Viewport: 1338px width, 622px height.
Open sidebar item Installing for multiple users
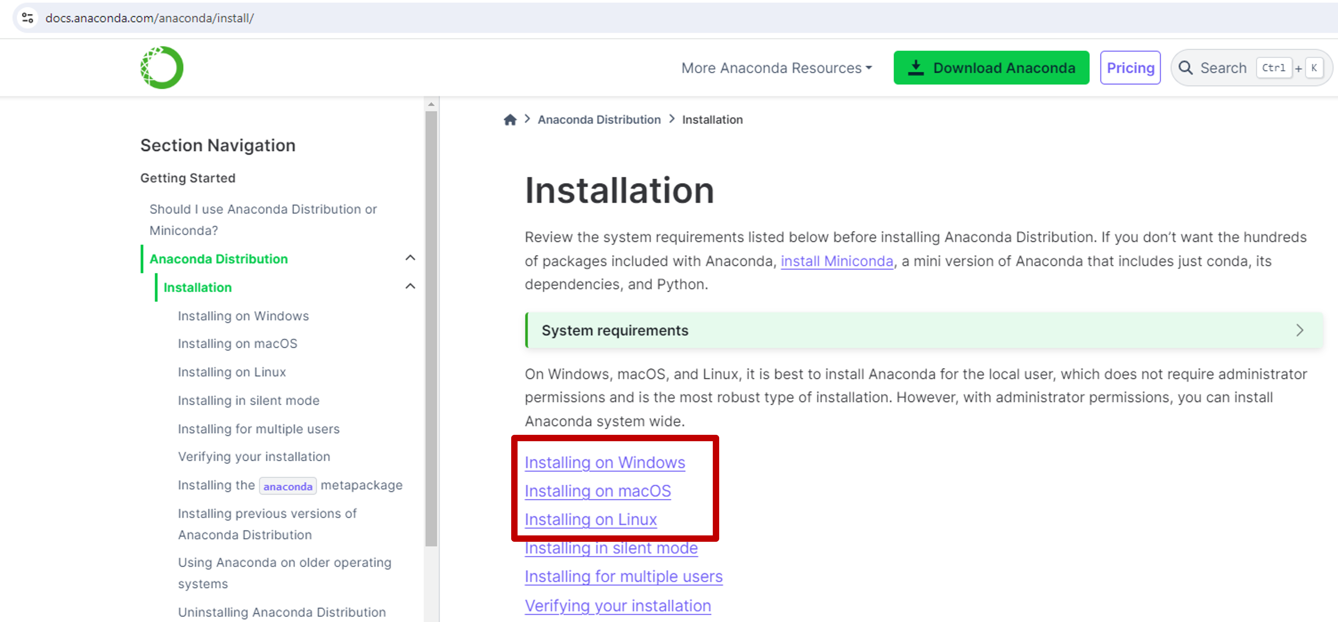(259, 429)
